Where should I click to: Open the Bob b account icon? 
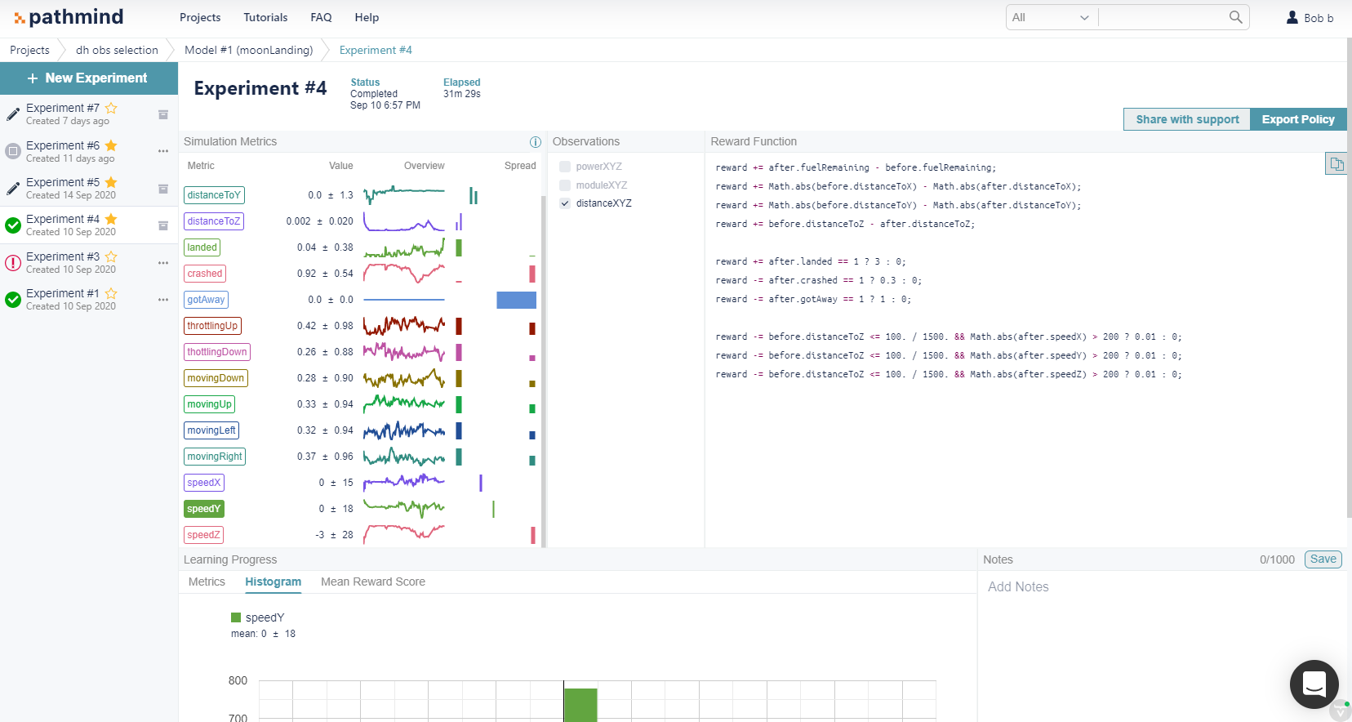click(x=1292, y=17)
